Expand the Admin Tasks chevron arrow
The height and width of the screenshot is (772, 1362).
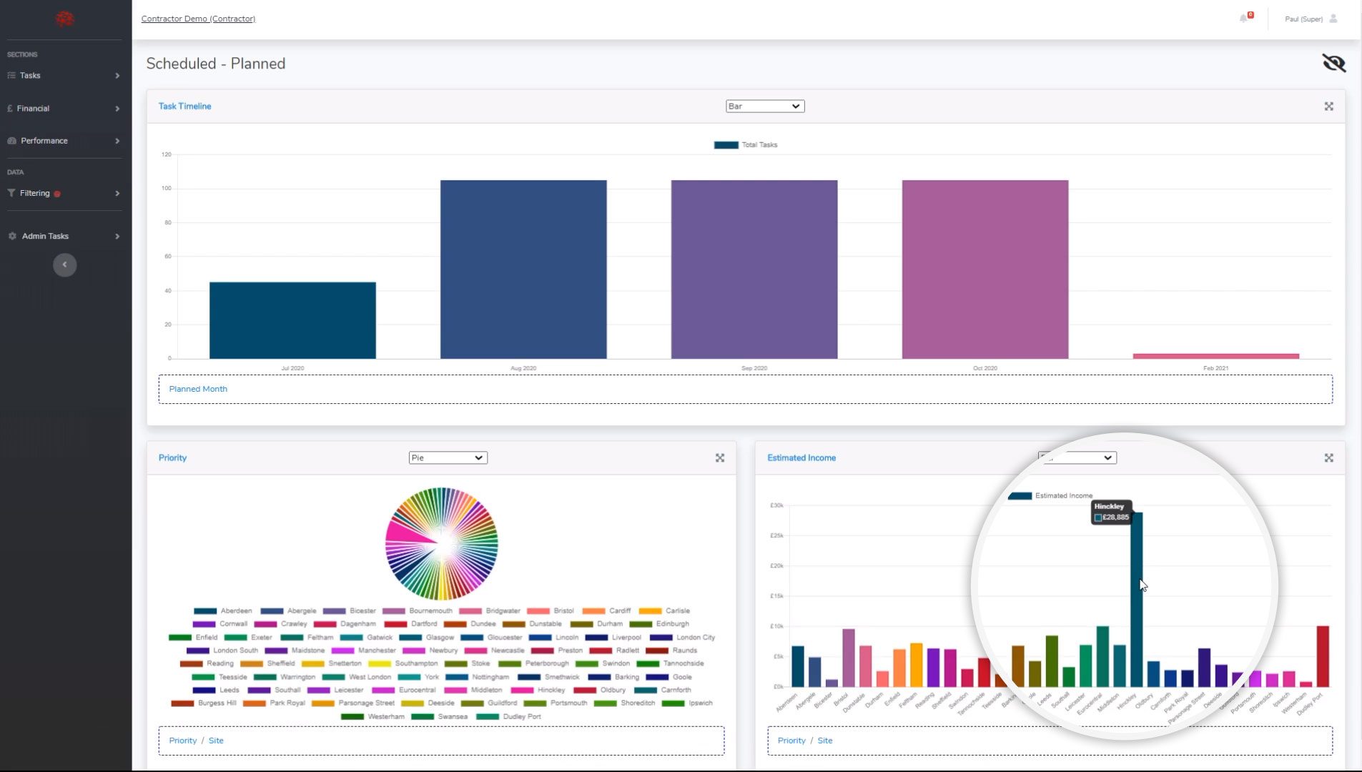point(117,237)
